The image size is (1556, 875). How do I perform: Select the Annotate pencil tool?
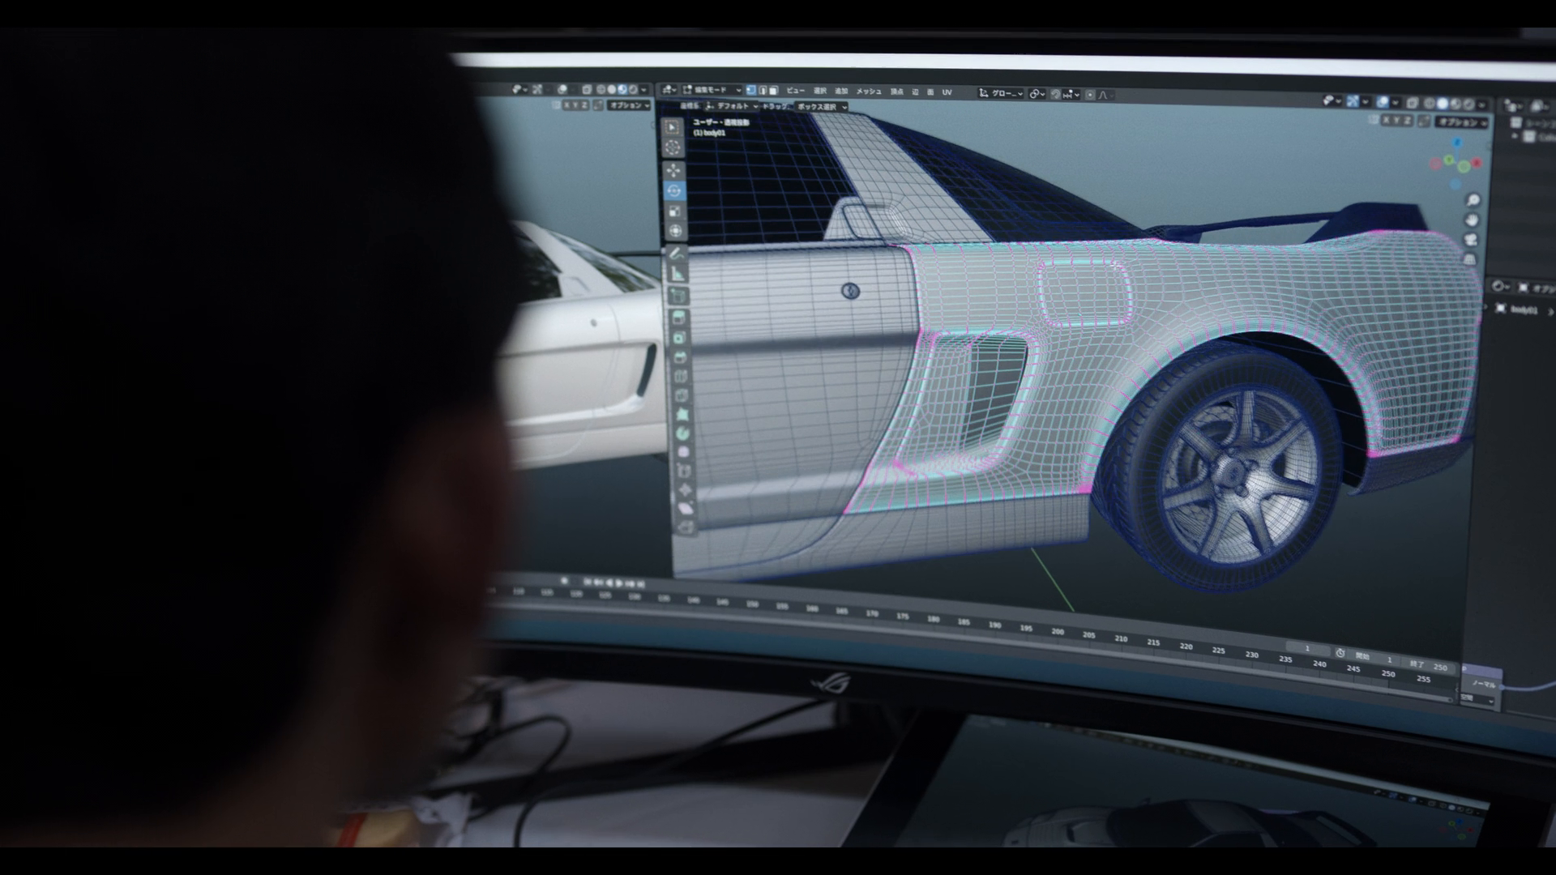point(675,254)
